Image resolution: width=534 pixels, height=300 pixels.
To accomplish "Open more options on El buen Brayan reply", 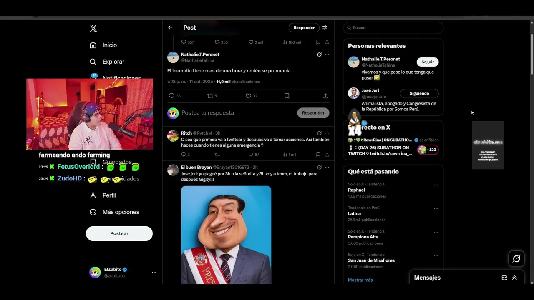I will click(x=327, y=167).
